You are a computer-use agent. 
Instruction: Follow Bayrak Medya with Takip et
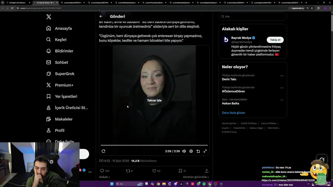(275, 40)
